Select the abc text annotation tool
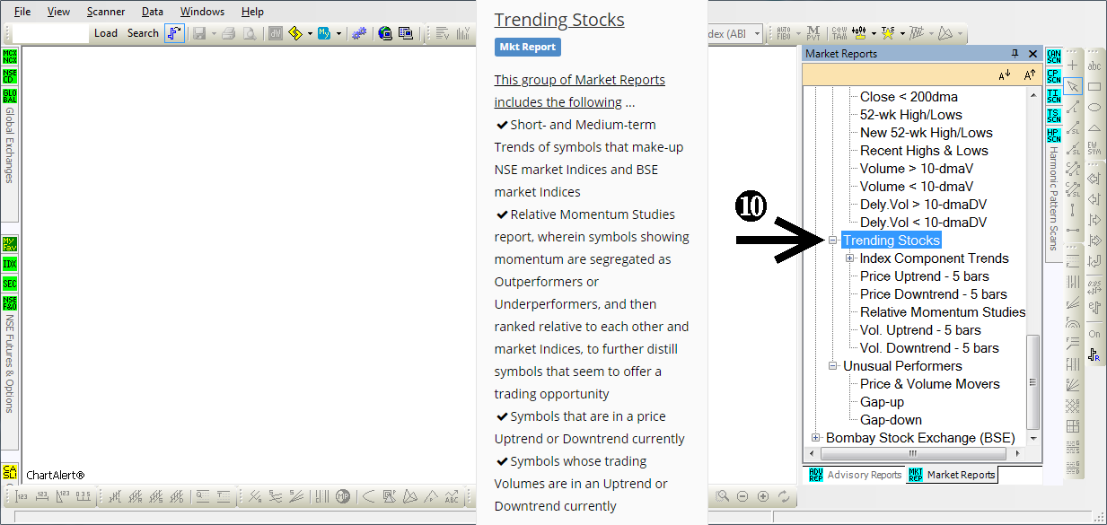This screenshot has height=525, width=1107. 1094,66
